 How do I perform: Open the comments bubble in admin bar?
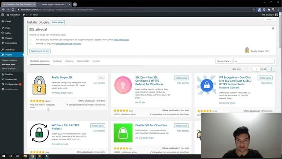(25, 15)
